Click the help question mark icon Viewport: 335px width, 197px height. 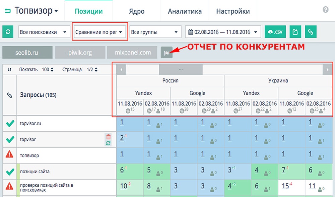(x=325, y=10)
